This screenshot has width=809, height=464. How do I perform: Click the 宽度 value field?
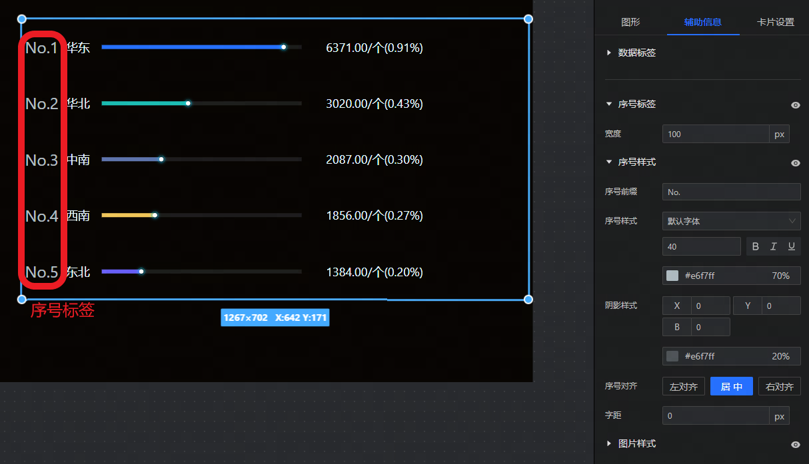[715, 134]
